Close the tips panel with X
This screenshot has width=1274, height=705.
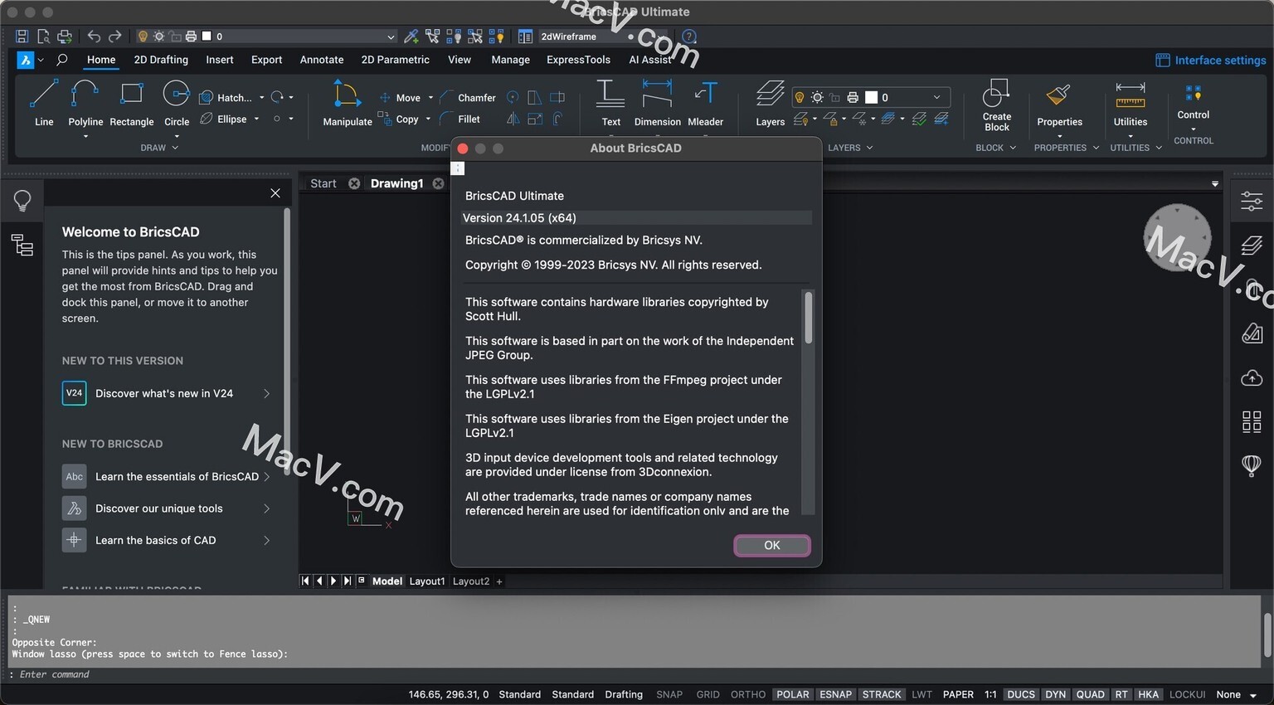[275, 193]
